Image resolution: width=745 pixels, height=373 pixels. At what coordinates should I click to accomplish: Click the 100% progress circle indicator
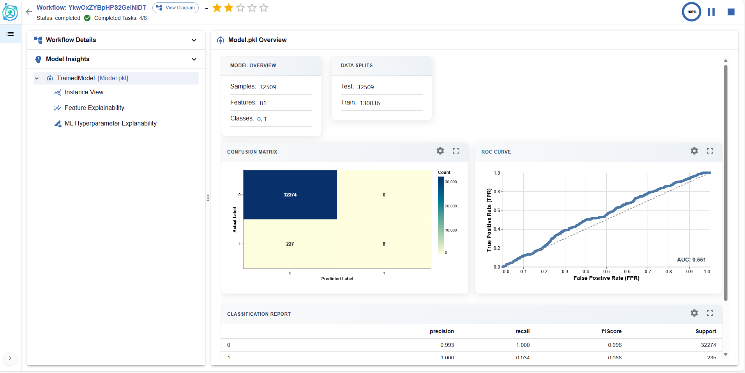691,12
